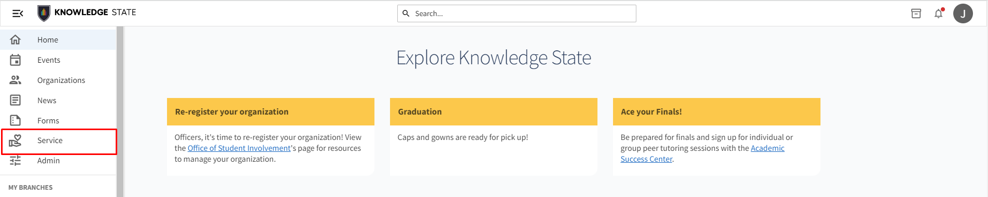Click the Knowledge State shield logo
Screen dimensions: 988x197
pos(44,13)
